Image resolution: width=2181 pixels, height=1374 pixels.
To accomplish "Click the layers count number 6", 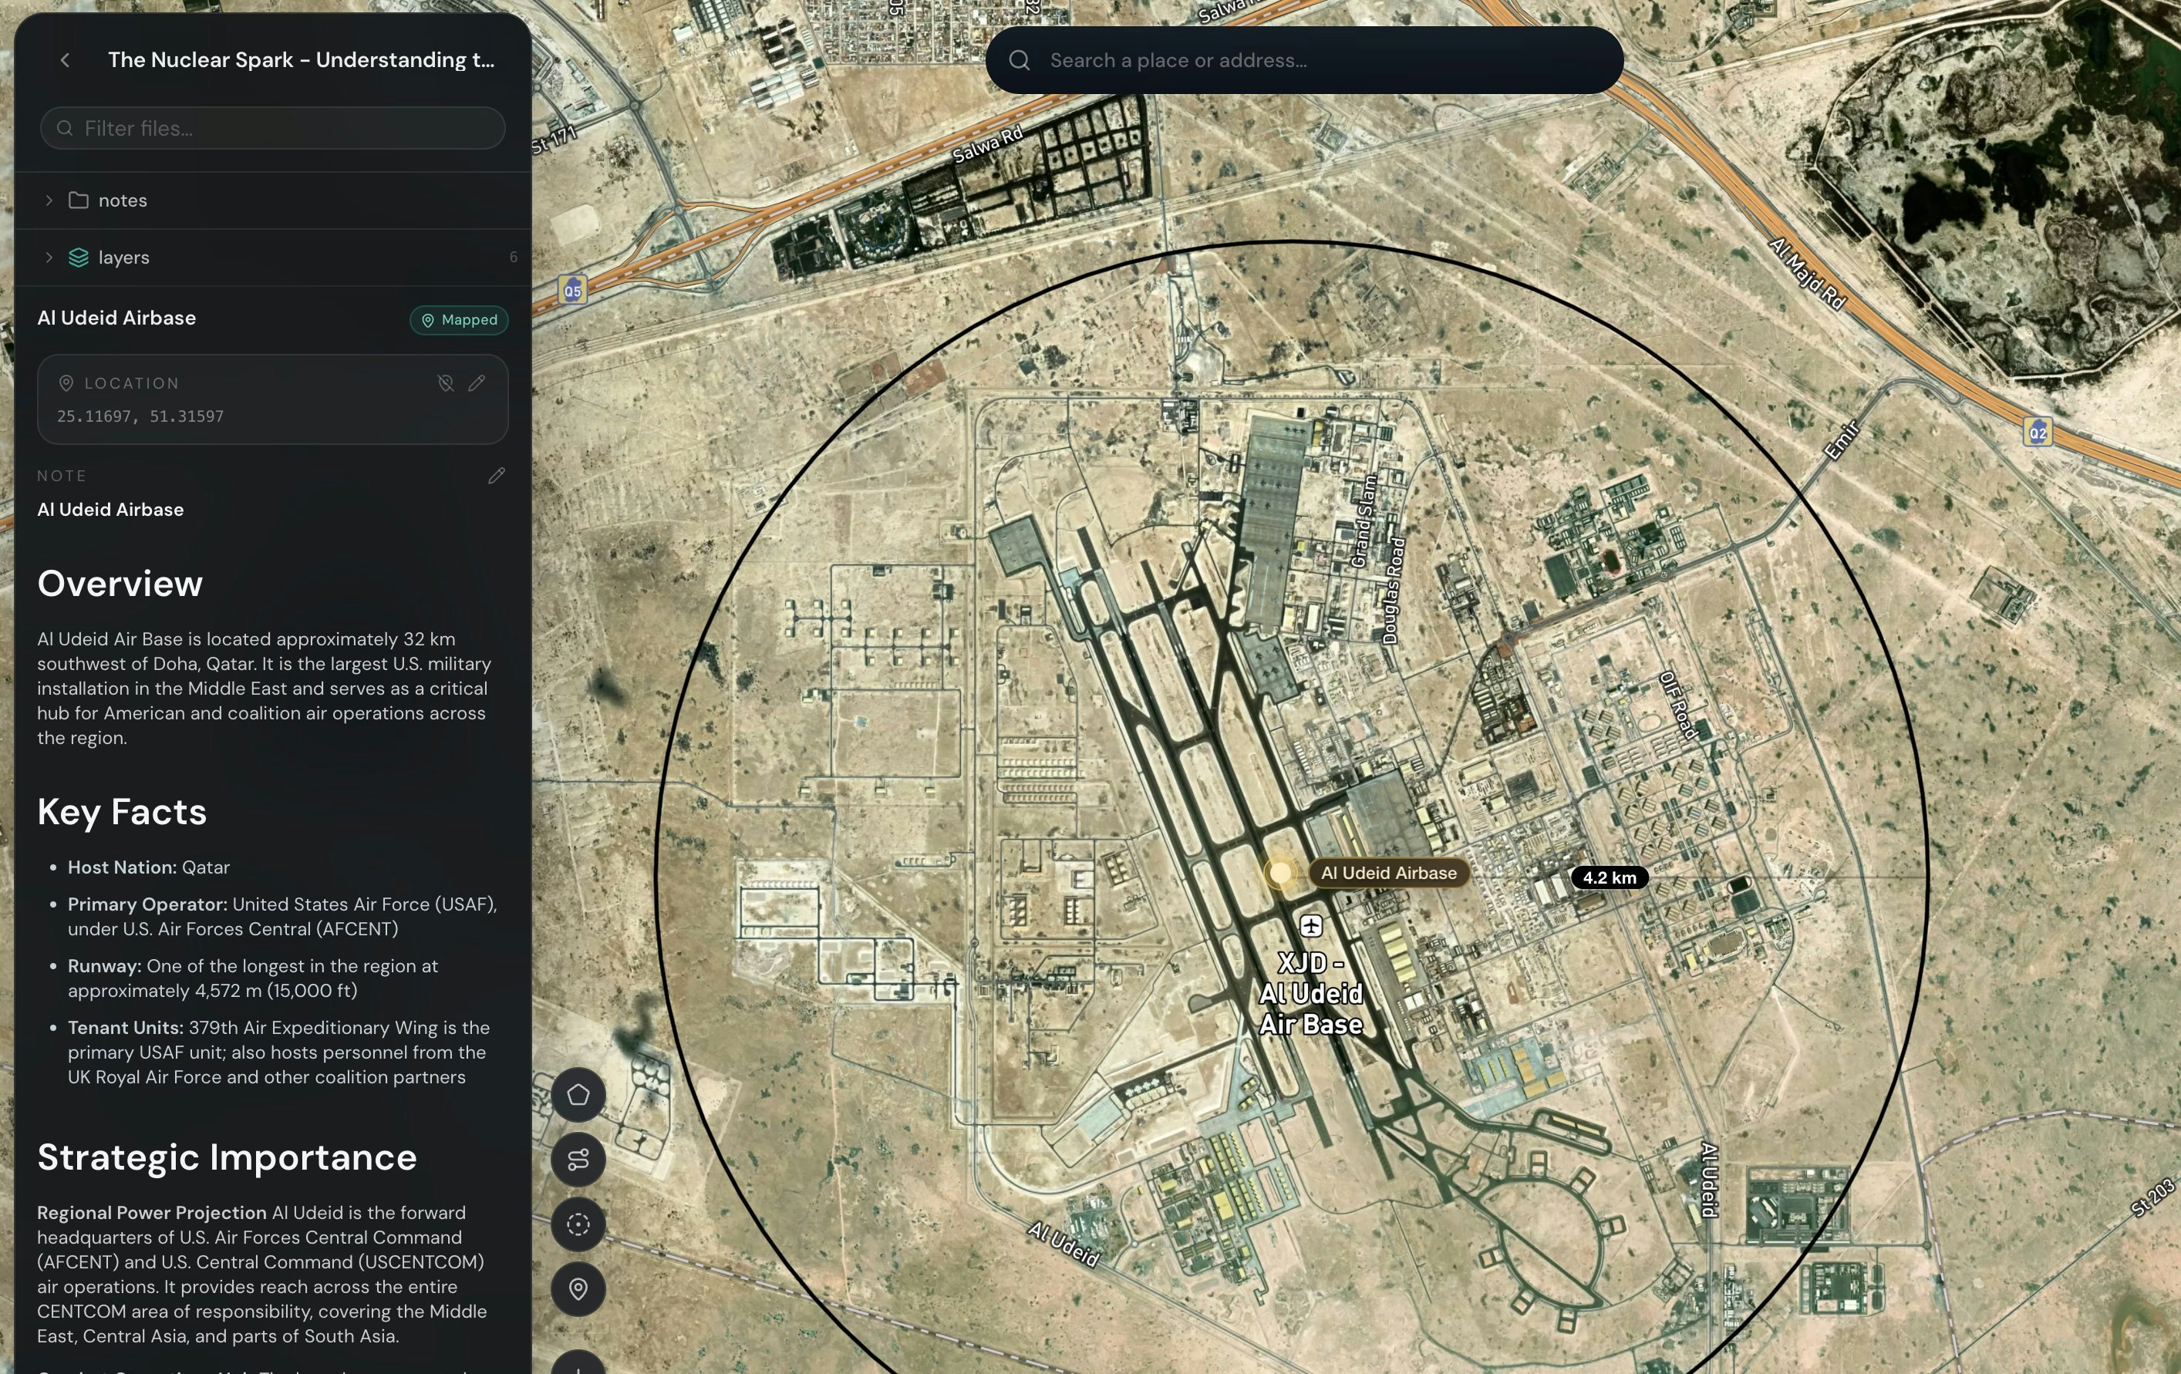I will pos(514,258).
